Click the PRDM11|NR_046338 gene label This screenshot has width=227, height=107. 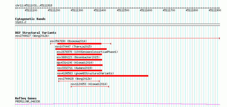28,101
